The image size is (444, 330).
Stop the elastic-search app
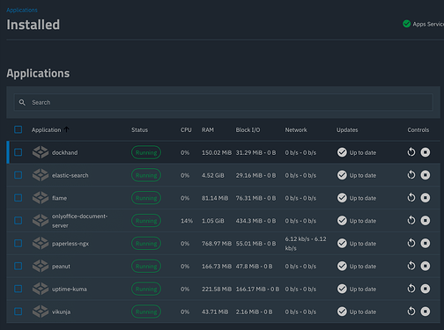[425, 175]
